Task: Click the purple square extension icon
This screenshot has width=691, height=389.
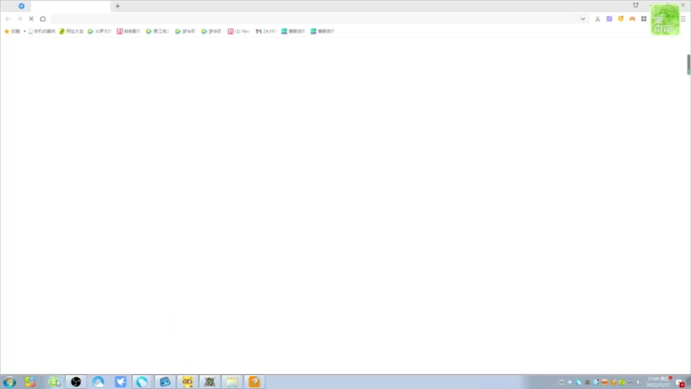Action: point(609,19)
